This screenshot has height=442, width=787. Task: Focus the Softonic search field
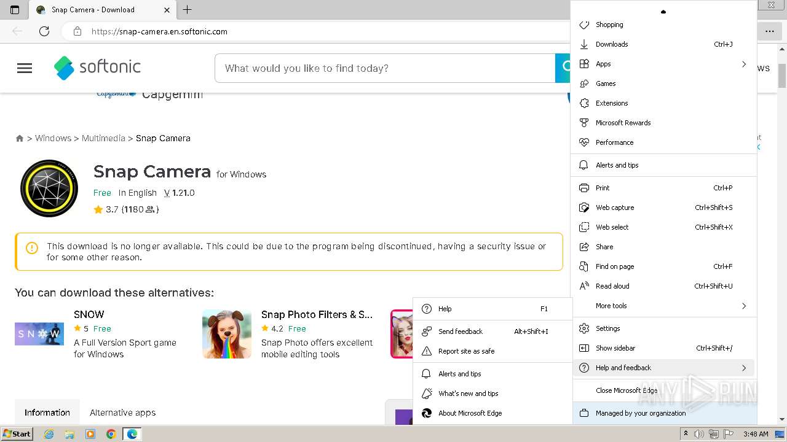point(385,68)
